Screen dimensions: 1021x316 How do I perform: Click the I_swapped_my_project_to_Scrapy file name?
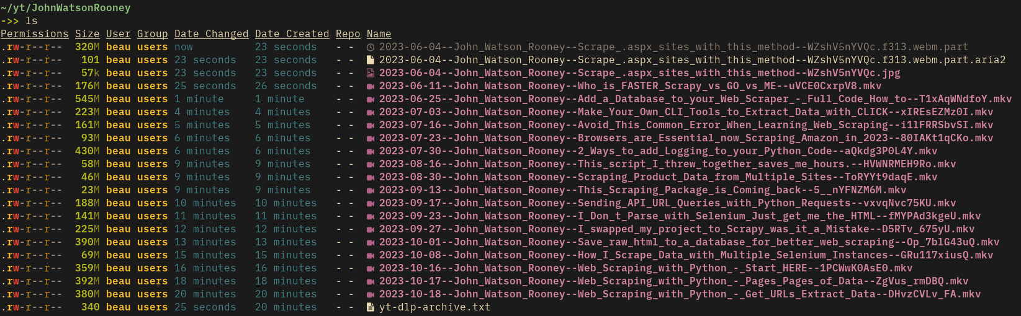click(677, 229)
